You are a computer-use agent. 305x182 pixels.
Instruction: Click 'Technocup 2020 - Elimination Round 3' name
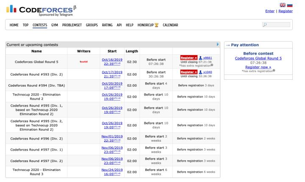point(36,172)
